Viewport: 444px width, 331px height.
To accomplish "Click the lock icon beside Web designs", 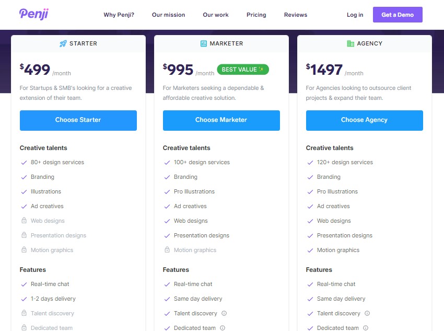I will (24, 221).
